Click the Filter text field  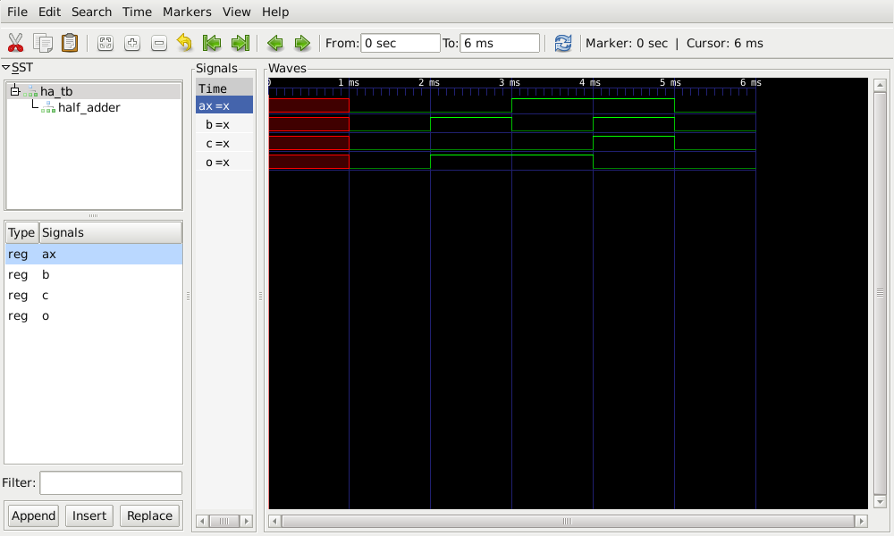(111, 483)
